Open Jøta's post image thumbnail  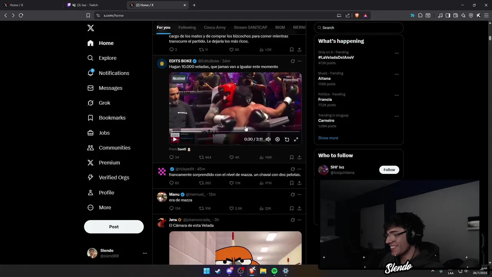point(235,248)
